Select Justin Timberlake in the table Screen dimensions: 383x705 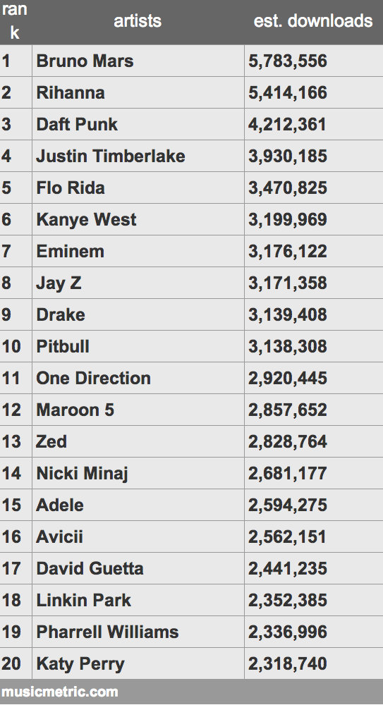[x=111, y=156]
